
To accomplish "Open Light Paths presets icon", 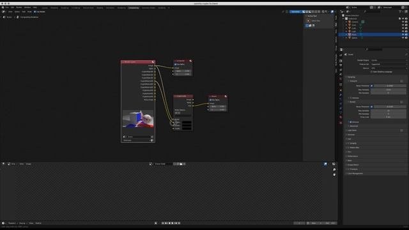I will coord(402,130).
